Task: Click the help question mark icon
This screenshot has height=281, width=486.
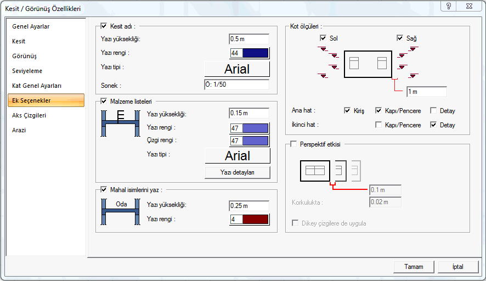Action: (449, 6)
